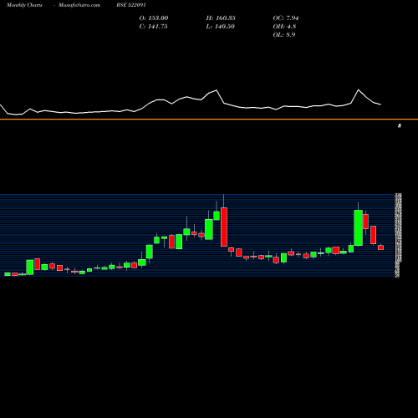
Task: Select the high value H: 160.35
Action: click(221, 18)
